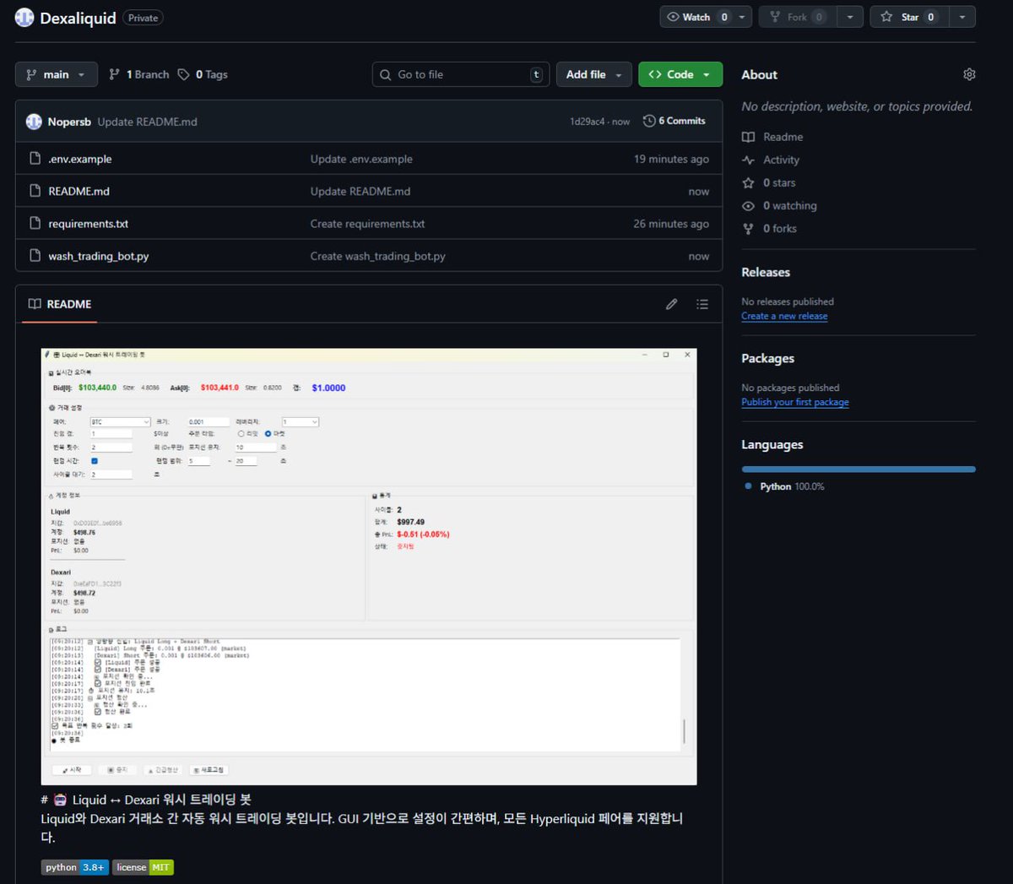
Task: Open the Packages heading link
Action: pyautogui.click(x=767, y=358)
